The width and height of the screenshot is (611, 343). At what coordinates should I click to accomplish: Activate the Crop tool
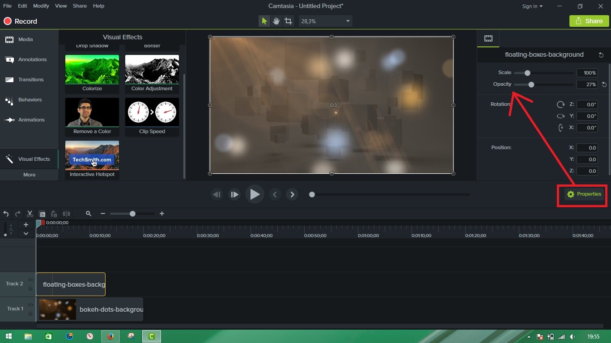tap(289, 21)
